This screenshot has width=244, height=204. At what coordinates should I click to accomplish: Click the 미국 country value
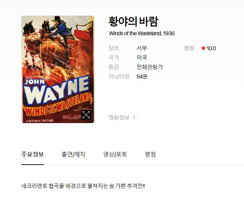[142, 58]
